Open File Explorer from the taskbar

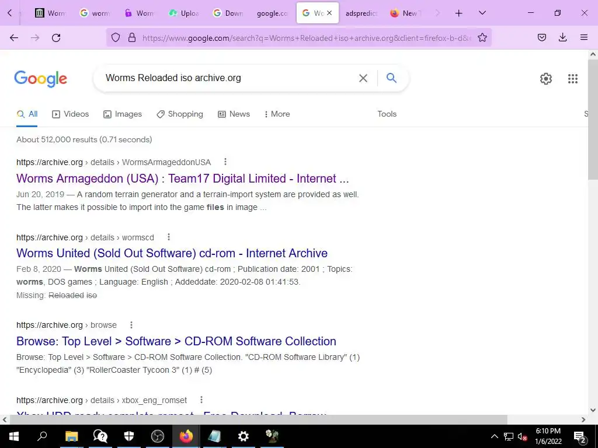click(71, 436)
